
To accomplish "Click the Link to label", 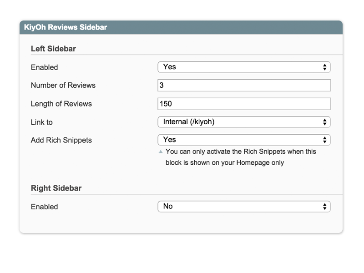I will [x=42, y=122].
